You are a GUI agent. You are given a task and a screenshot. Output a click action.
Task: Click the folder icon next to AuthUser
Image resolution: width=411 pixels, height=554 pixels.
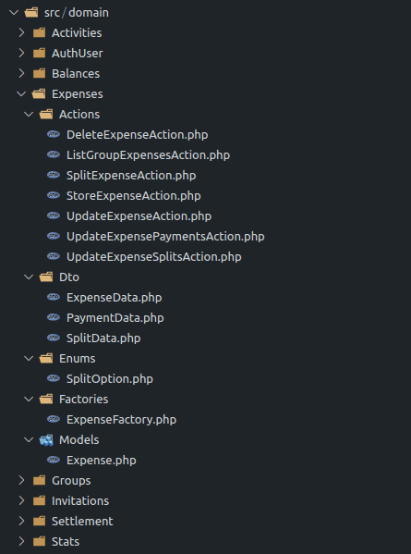(x=39, y=53)
